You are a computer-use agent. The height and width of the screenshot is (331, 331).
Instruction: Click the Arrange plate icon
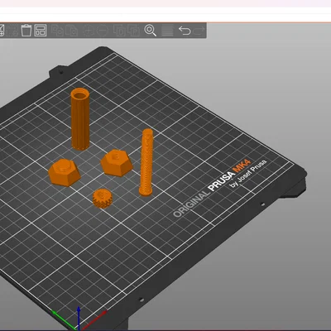(x=41, y=31)
